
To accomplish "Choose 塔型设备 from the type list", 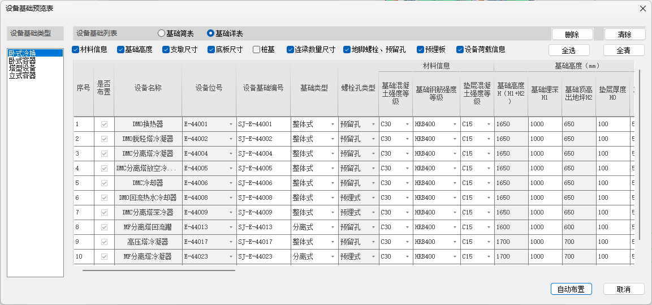I will pyautogui.click(x=22, y=68).
